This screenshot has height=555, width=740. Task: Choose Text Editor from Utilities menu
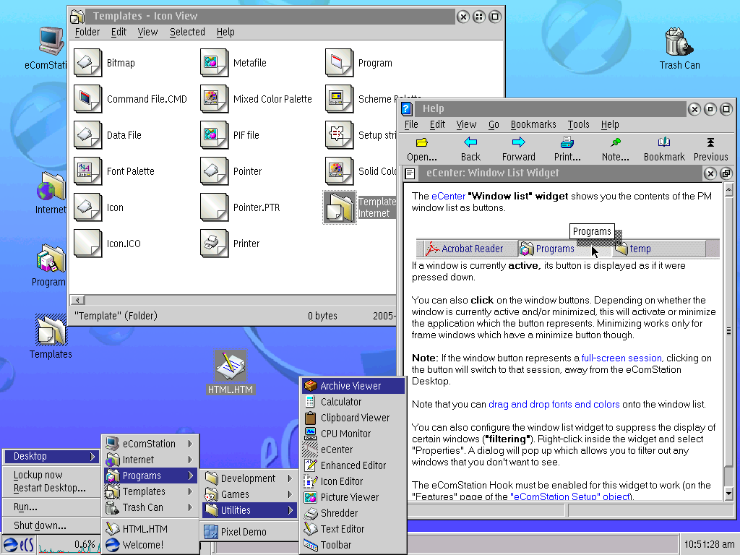pyautogui.click(x=353, y=529)
